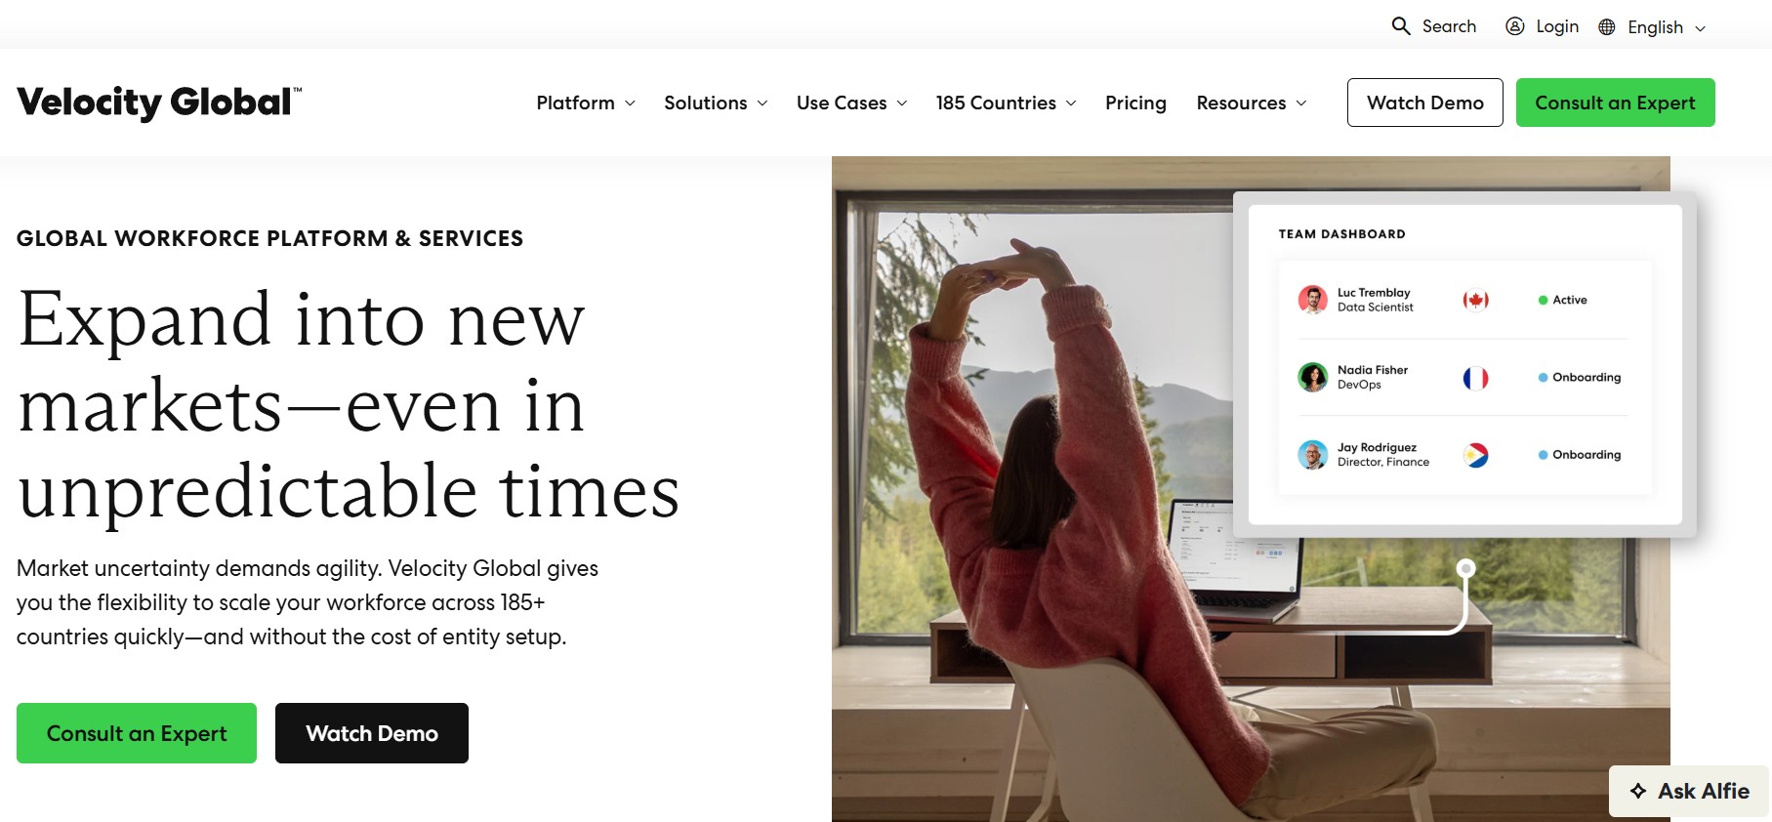Click the Philippines flag icon for Jay Rodriguez
This screenshot has width=1772, height=822.
coord(1475,455)
